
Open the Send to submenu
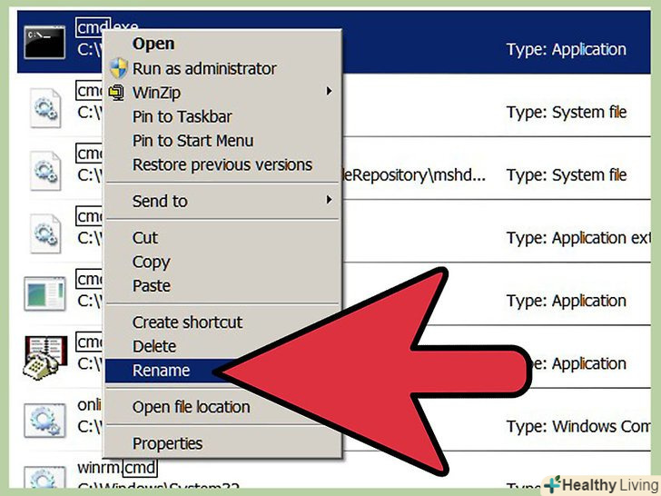coord(222,201)
